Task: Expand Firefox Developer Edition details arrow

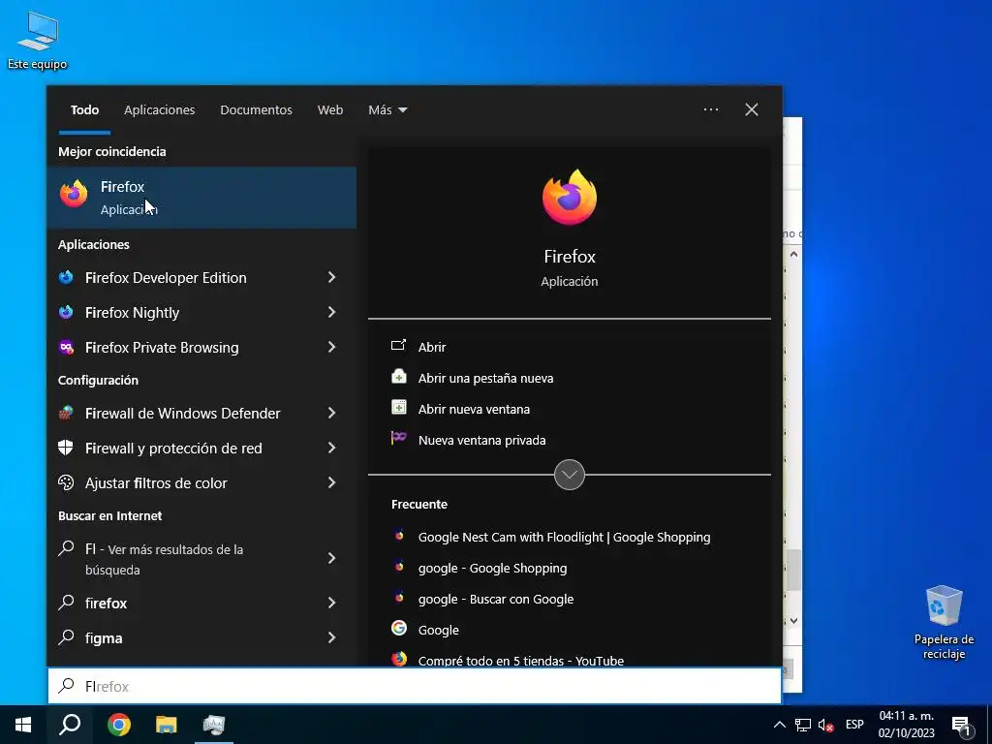Action: tap(331, 277)
